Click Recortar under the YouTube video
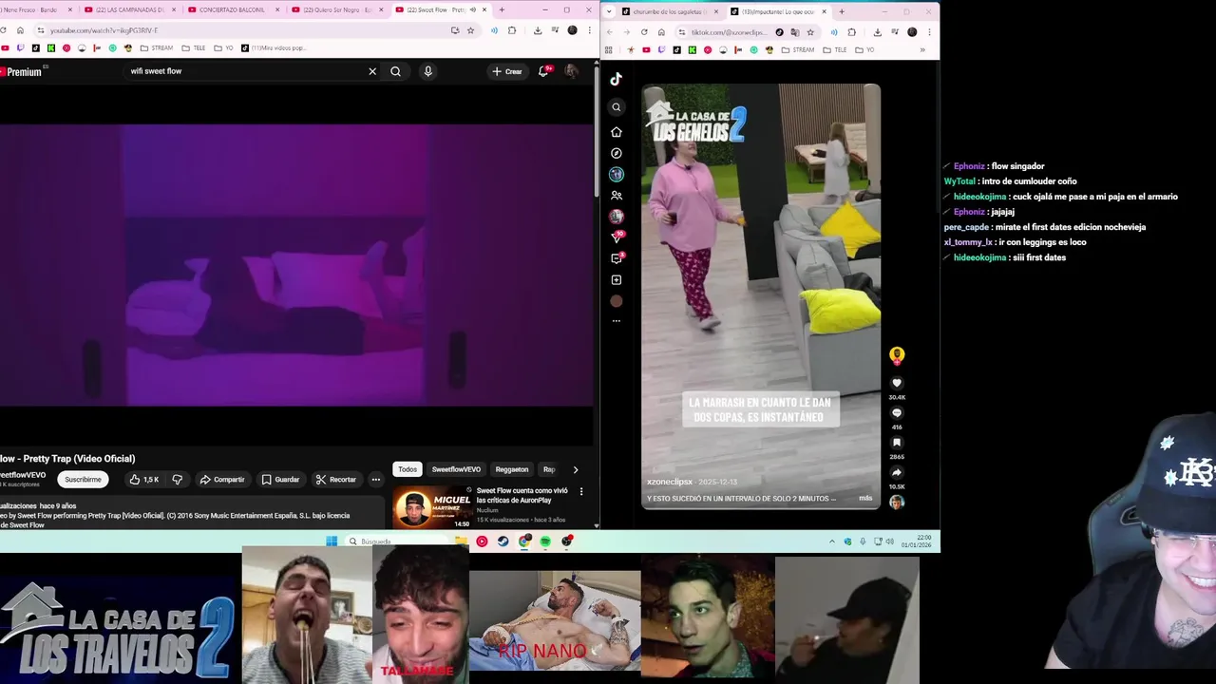The image size is (1216, 684). point(336,480)
